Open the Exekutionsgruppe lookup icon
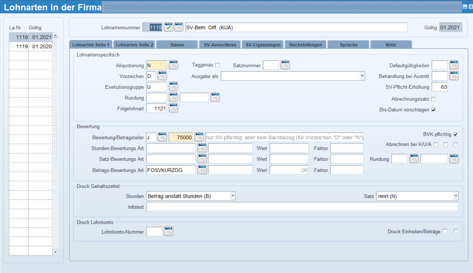The width and height of the screenshot is (473, 273). [173, 87]
